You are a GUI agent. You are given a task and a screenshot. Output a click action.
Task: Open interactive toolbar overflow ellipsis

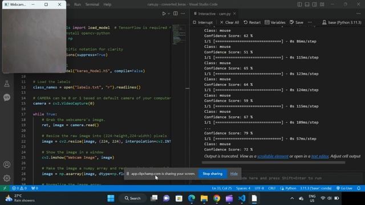click(310, 22)
